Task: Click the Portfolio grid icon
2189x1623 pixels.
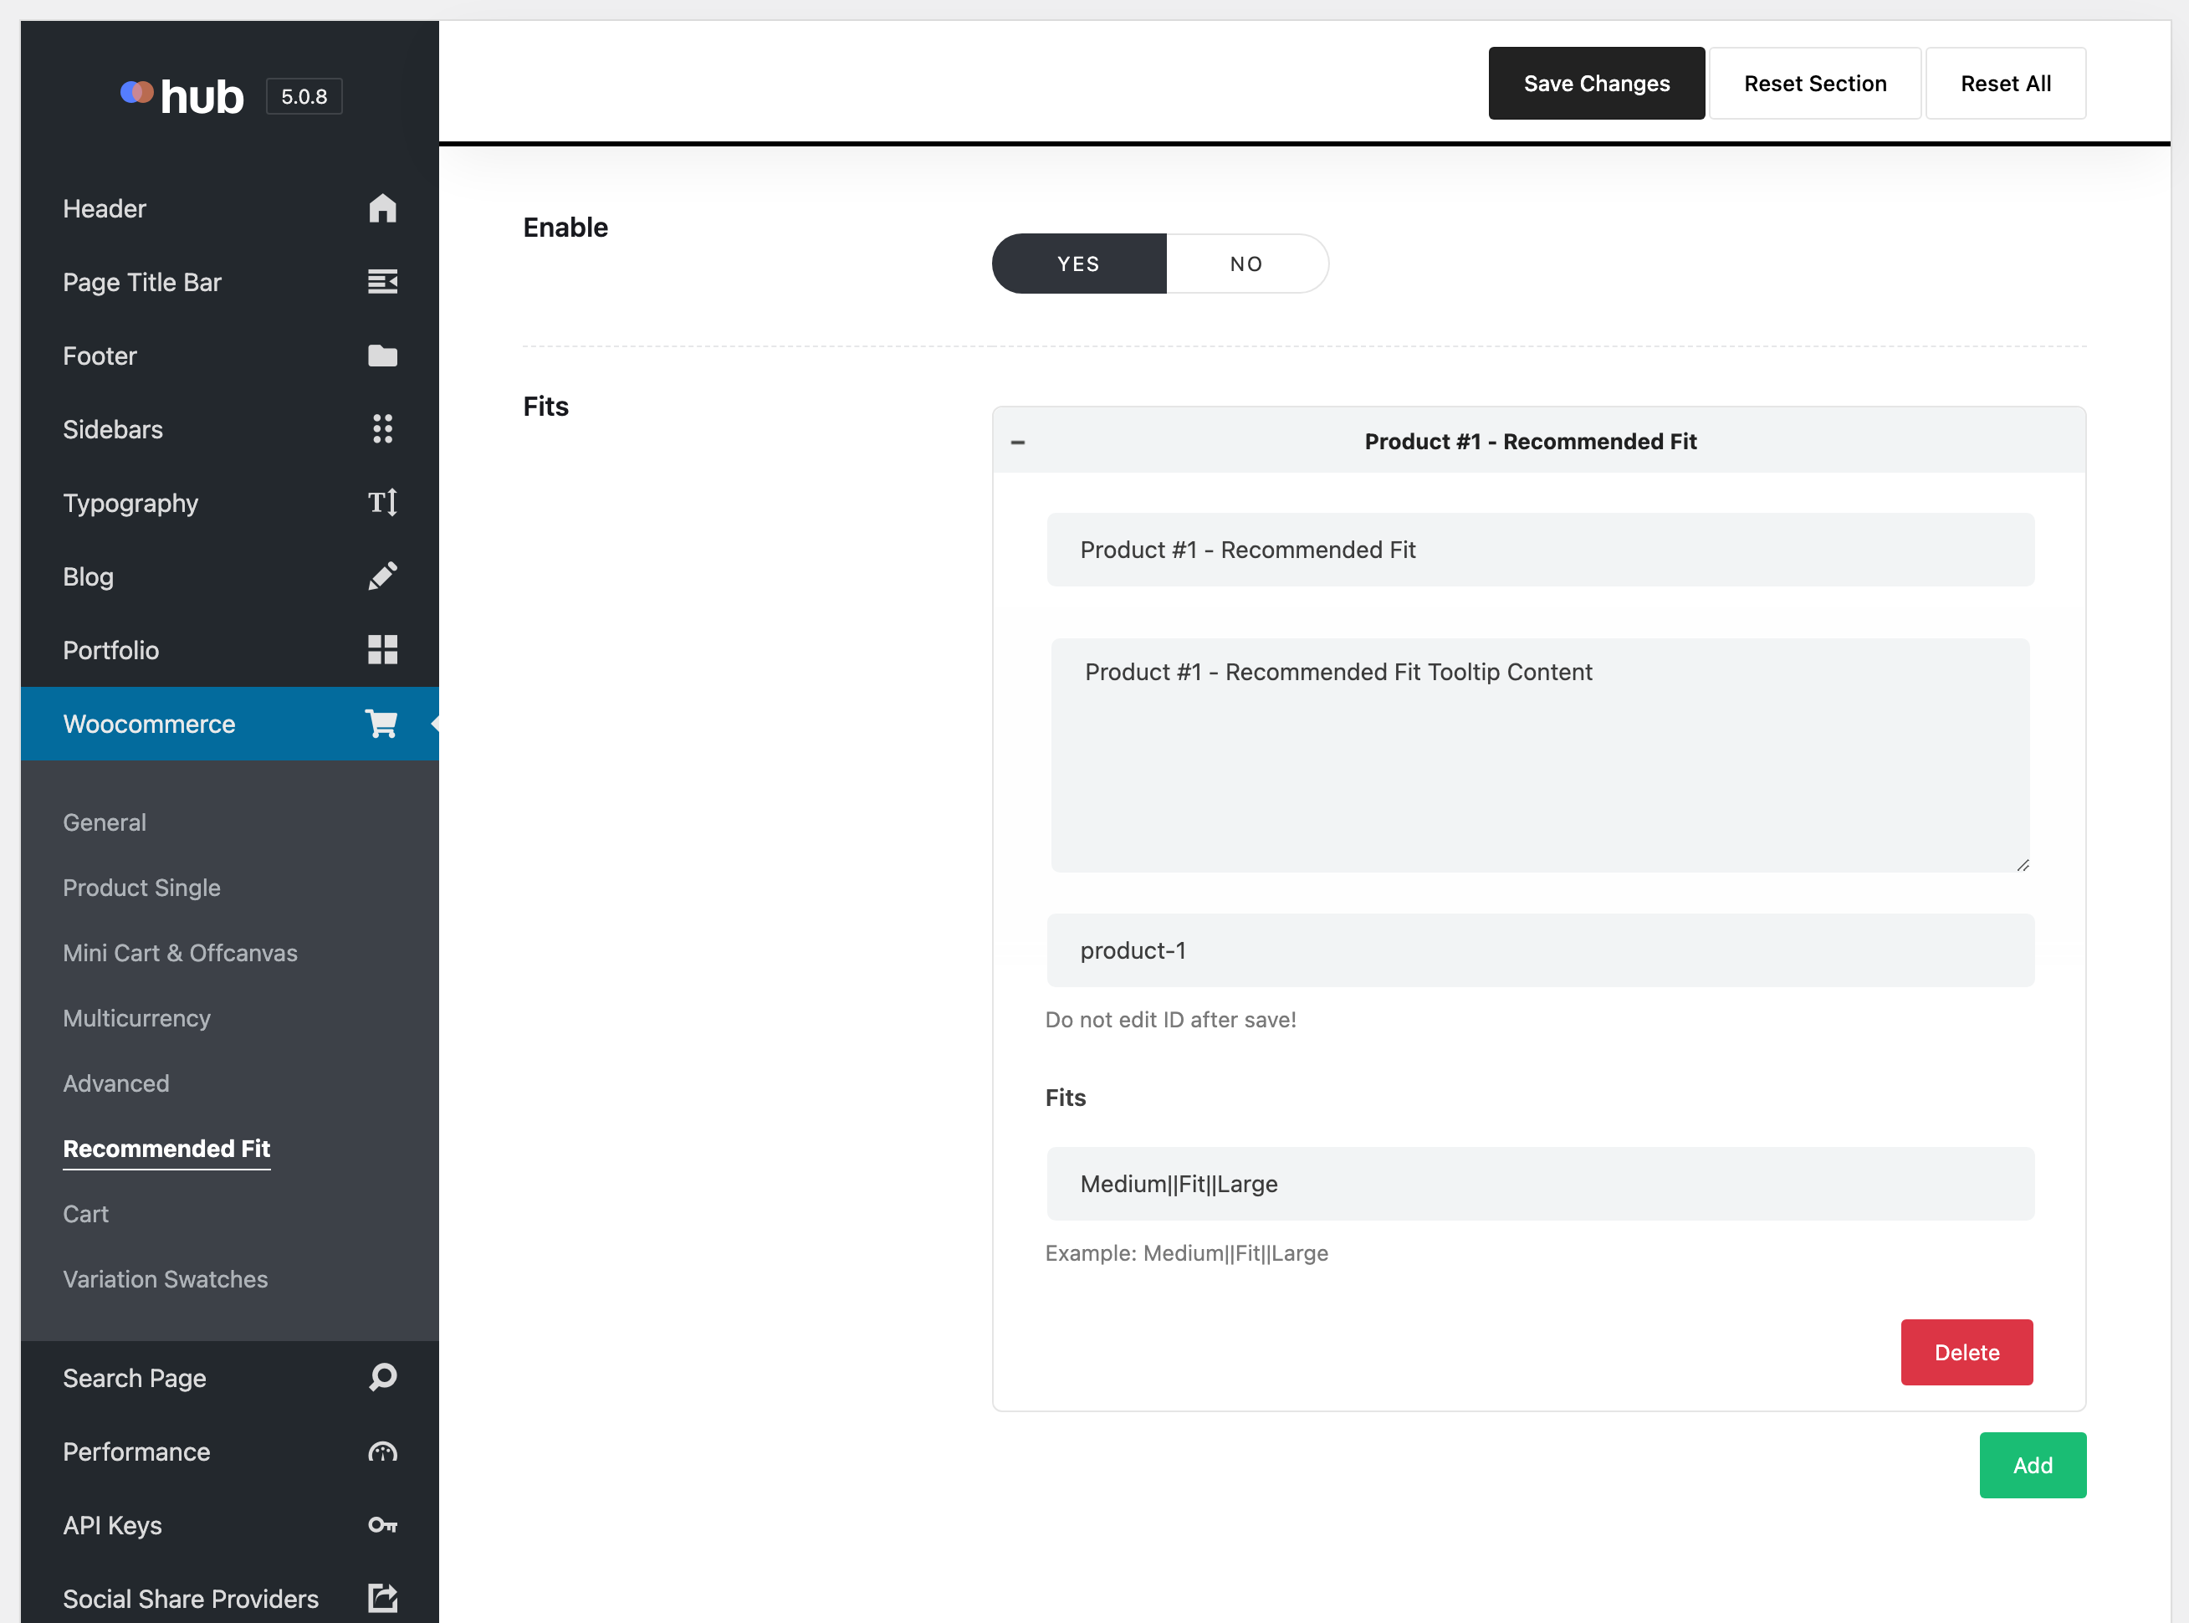Action: coord(382,649)
